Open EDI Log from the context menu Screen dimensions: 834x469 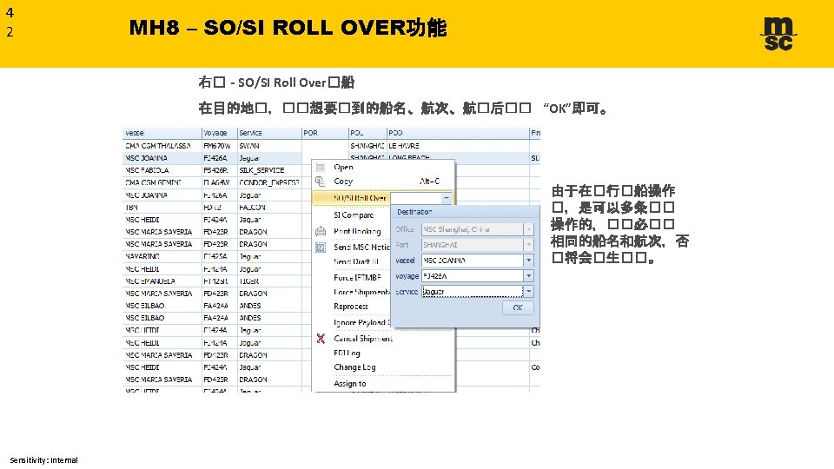click(347, 353)
